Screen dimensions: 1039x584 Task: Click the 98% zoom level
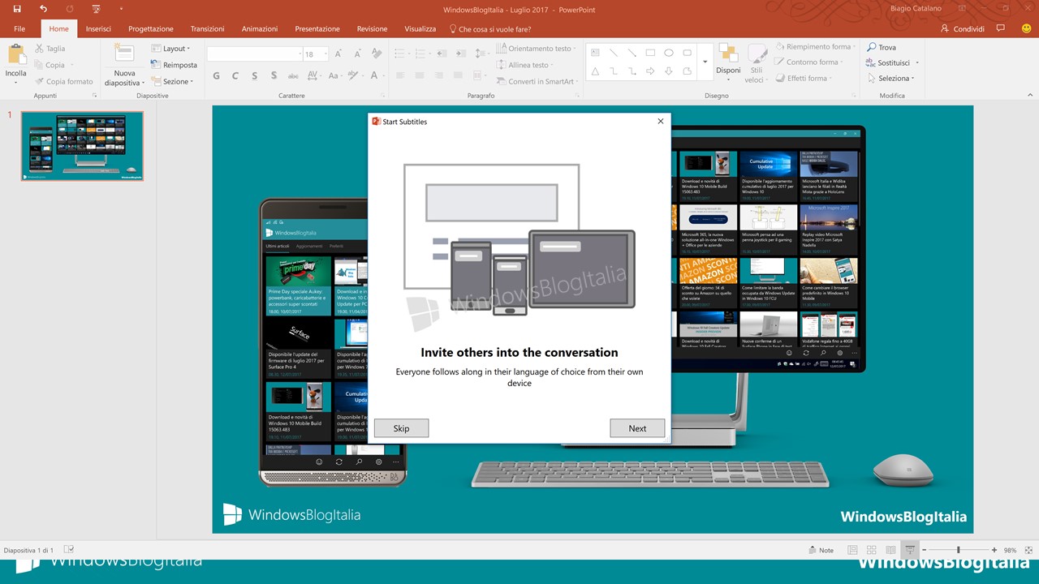click(x=1011, y=550)
